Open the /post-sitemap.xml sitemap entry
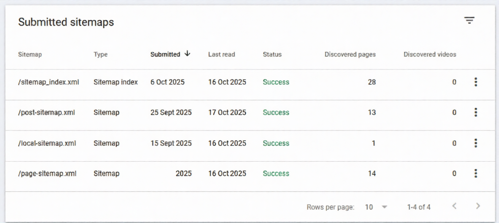The image size is (499, 223). click(47, 113)
